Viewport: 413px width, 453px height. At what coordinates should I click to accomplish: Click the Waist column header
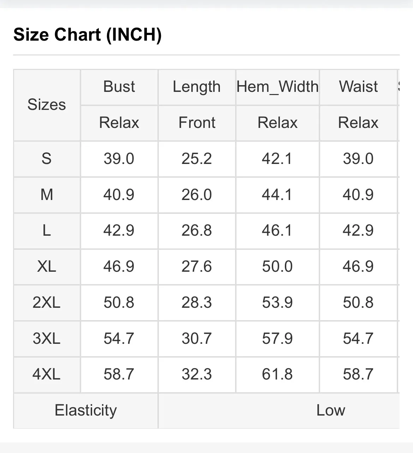[358, 87]
